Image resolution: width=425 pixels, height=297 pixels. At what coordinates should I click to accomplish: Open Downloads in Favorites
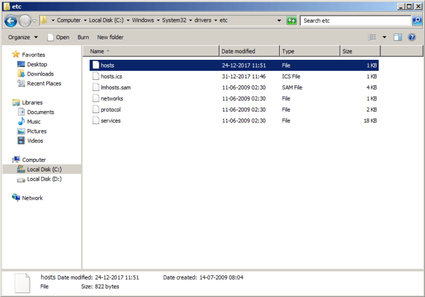(x=40, y=74)
